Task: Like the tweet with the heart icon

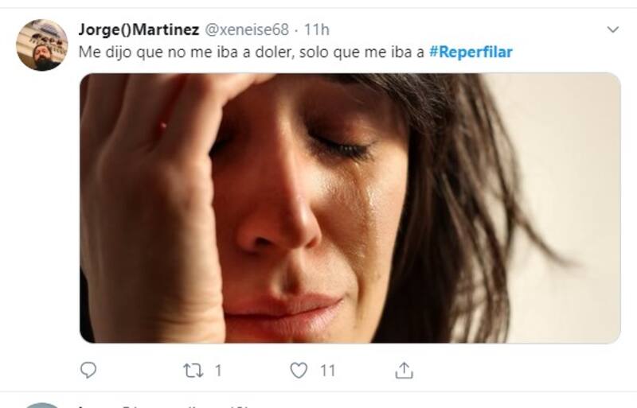Action: pyautogui.click(x=299, y=371)
